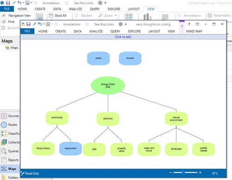Click the list view icon in the View ribbon
Image resolution: width=232 pixels, height=180 pixels.
129,17
